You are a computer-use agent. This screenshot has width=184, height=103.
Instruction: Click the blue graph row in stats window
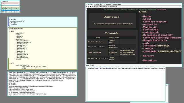click(x=10, y=10)
